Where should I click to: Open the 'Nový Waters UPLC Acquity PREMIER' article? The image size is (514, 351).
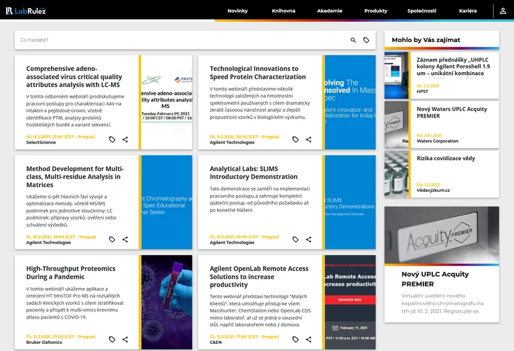pos(452,113)
